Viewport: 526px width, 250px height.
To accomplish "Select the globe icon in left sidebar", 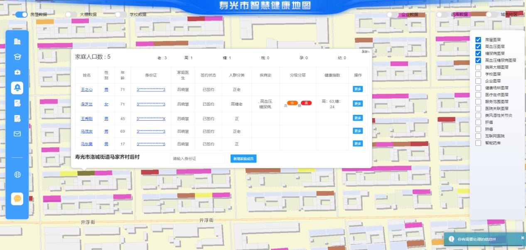I will pyautogui.click(x=17, y=175).
